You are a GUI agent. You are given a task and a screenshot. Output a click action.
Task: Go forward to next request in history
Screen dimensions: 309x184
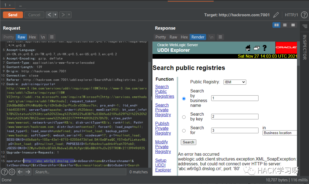coord(63,15)
